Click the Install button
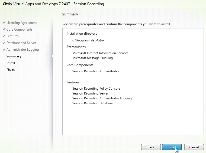This screenshot has height=153, width=206. coord(172,147)
